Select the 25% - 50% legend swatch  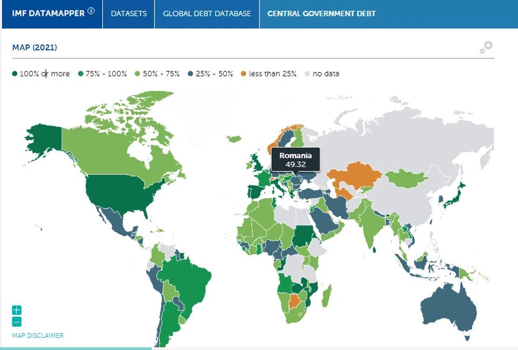point(190,74)
